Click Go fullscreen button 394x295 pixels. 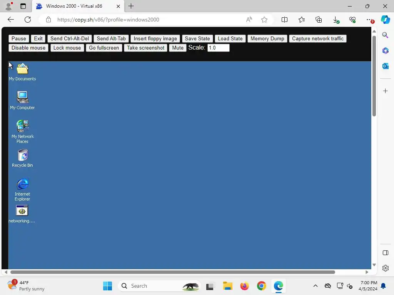(104, 48)
